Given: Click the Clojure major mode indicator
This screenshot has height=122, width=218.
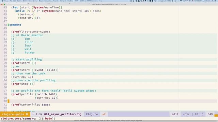Looking at the screenshot, I should click(92, 114).
